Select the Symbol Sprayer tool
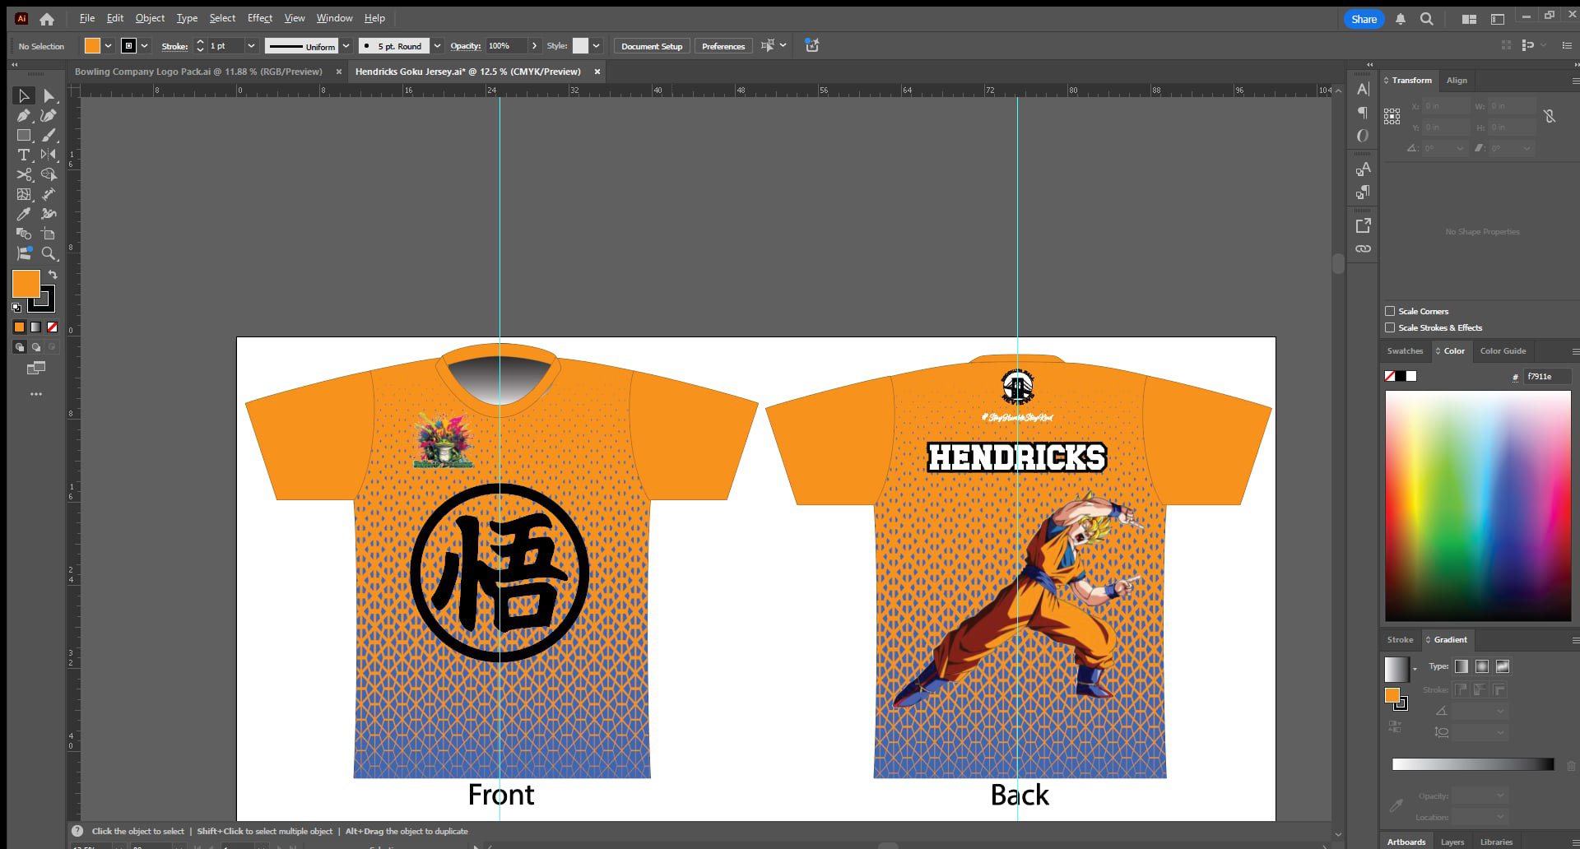This screenshot has height=849, width=1580. (49, 214)
